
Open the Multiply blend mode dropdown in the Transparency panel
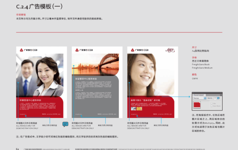click(x=200, y=98)
